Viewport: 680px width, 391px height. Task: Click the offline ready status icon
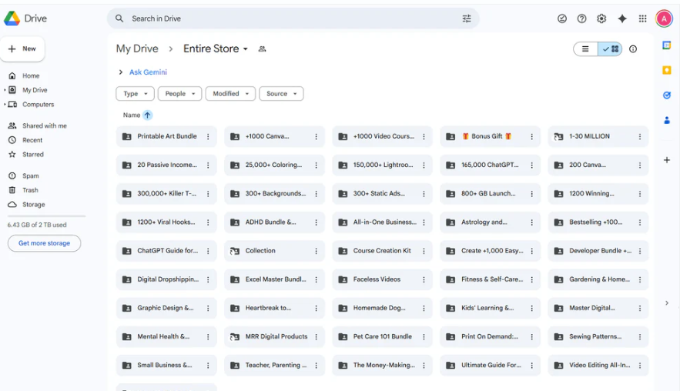[562, 18]
